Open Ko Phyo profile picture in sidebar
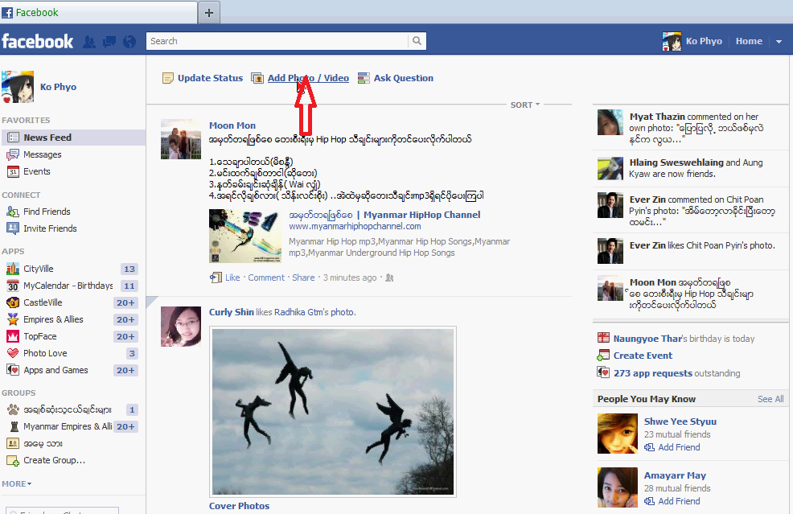The height and width of the screenshot is (514, 793). (x=18, y=87)
